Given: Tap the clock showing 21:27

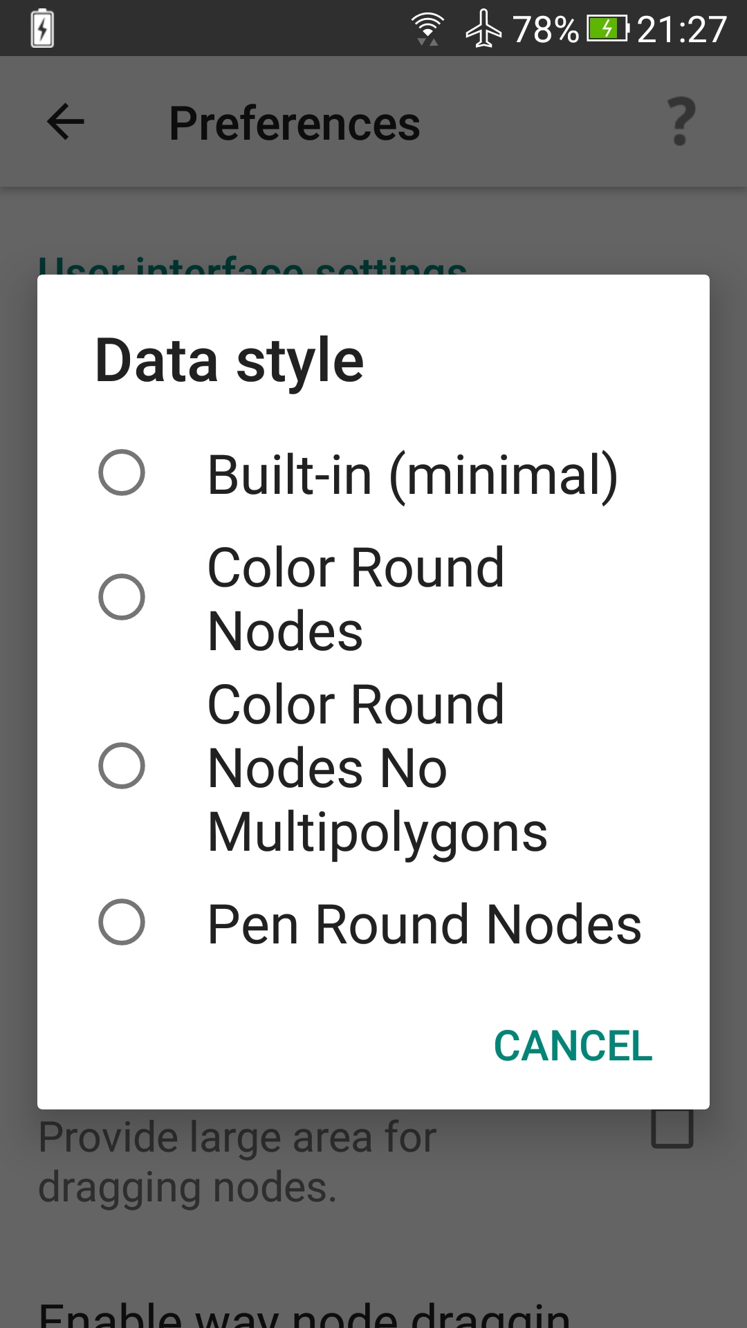Looking at the screenshot, I should 683,28.
